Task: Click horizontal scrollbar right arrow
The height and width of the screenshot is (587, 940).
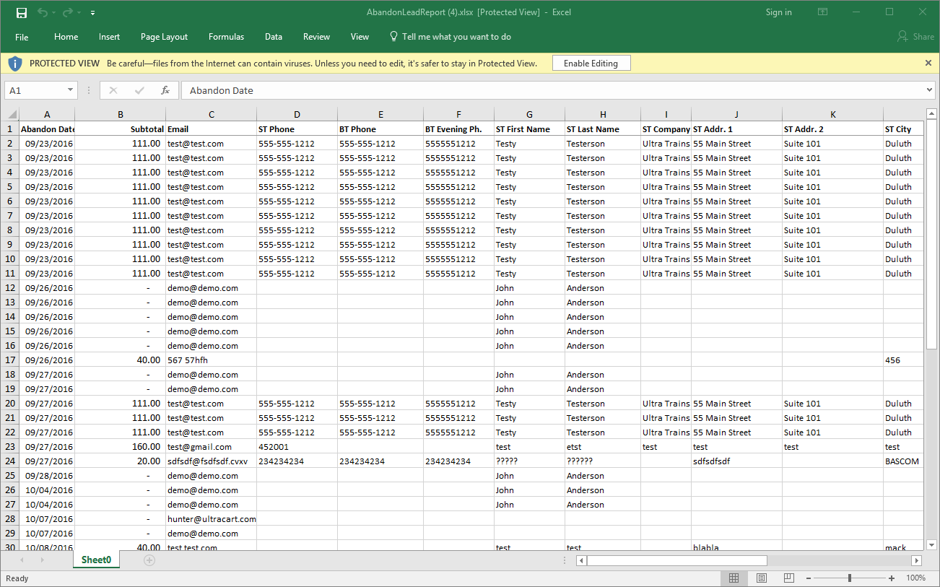Action: [x=917, y=560]
